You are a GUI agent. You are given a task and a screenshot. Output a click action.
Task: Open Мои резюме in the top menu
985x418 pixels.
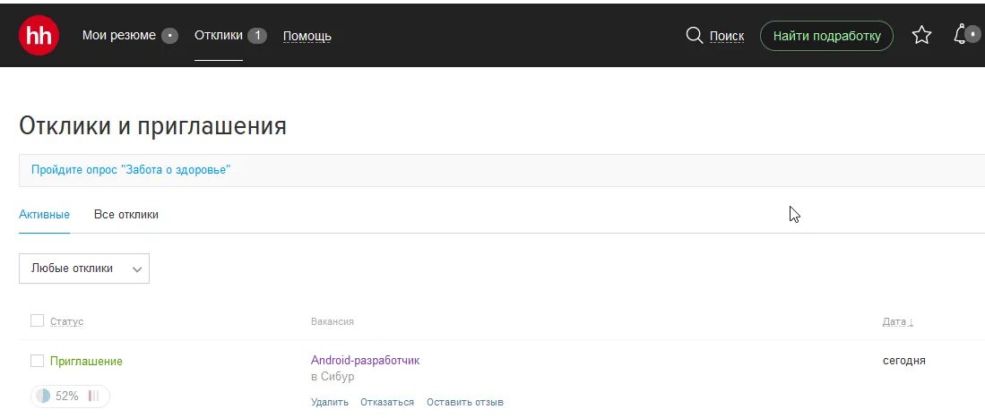118,36
